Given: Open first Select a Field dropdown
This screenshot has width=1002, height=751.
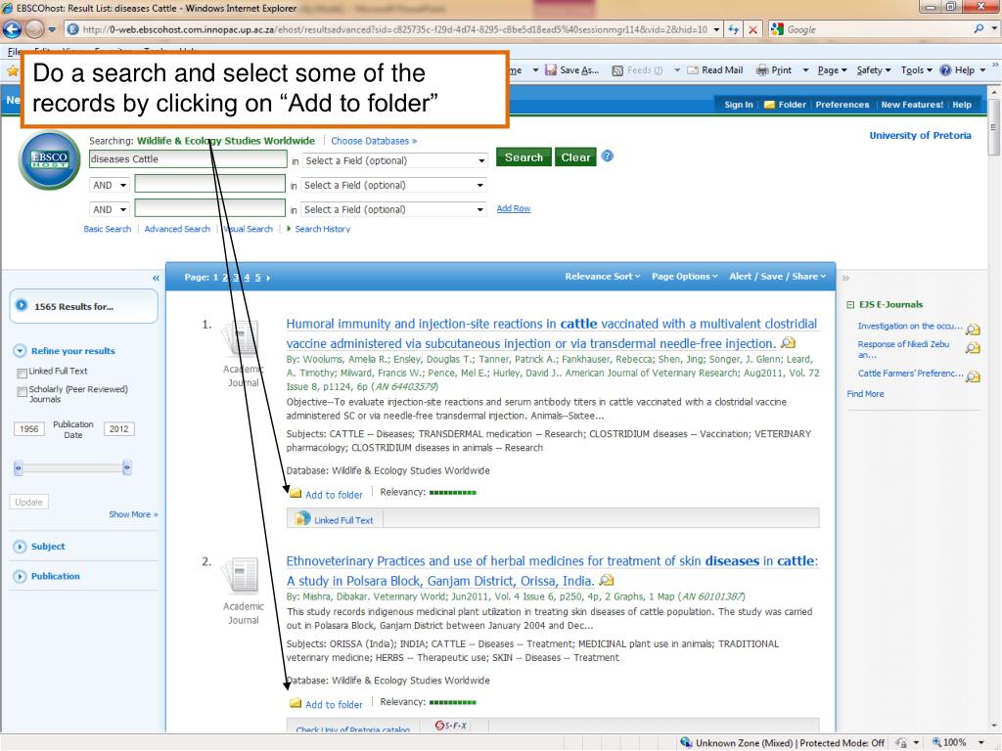Looking at the screenshot, I should 394,160.
